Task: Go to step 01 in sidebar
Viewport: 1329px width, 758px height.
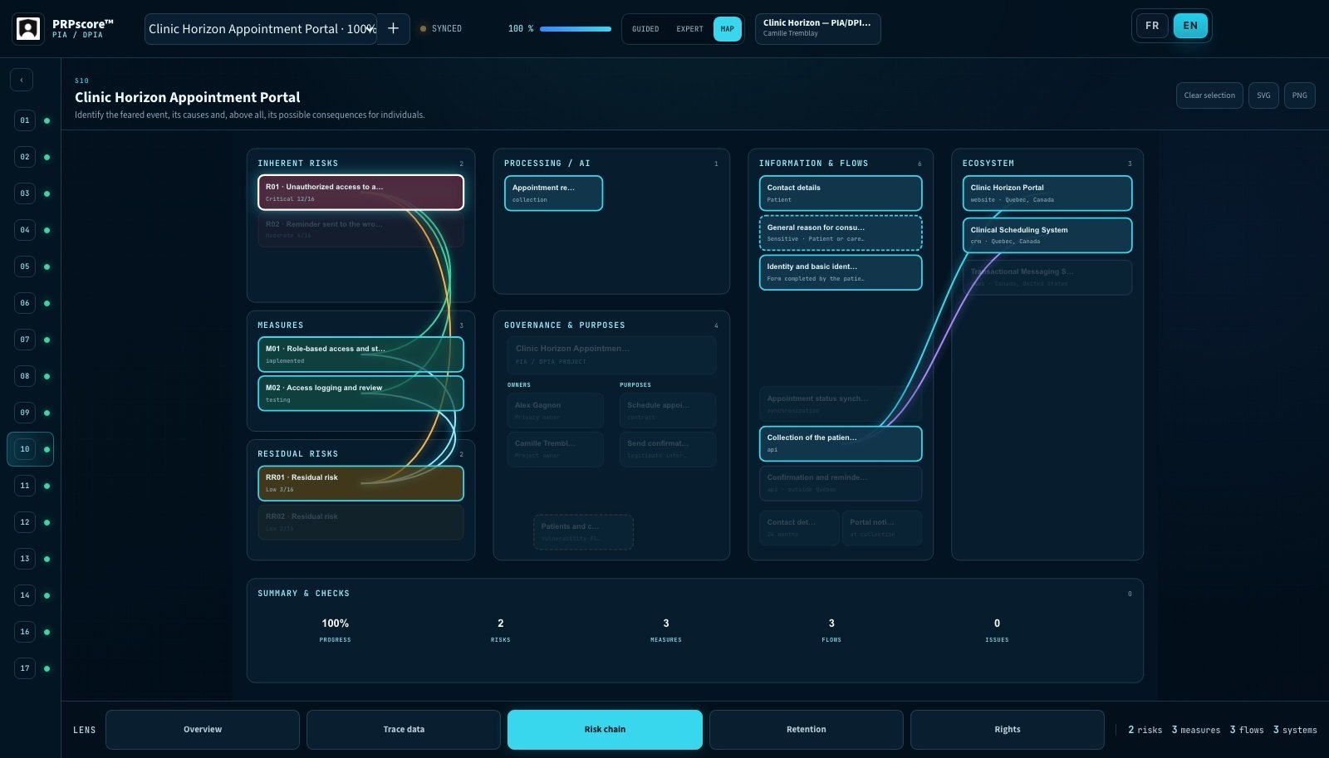Action: coord(25,120)
